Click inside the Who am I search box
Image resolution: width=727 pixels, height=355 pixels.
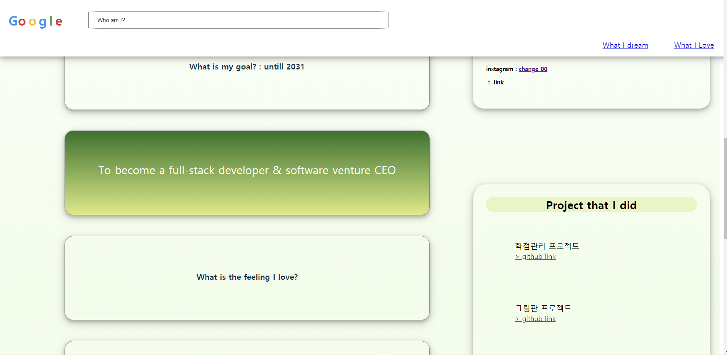point(238,20)
